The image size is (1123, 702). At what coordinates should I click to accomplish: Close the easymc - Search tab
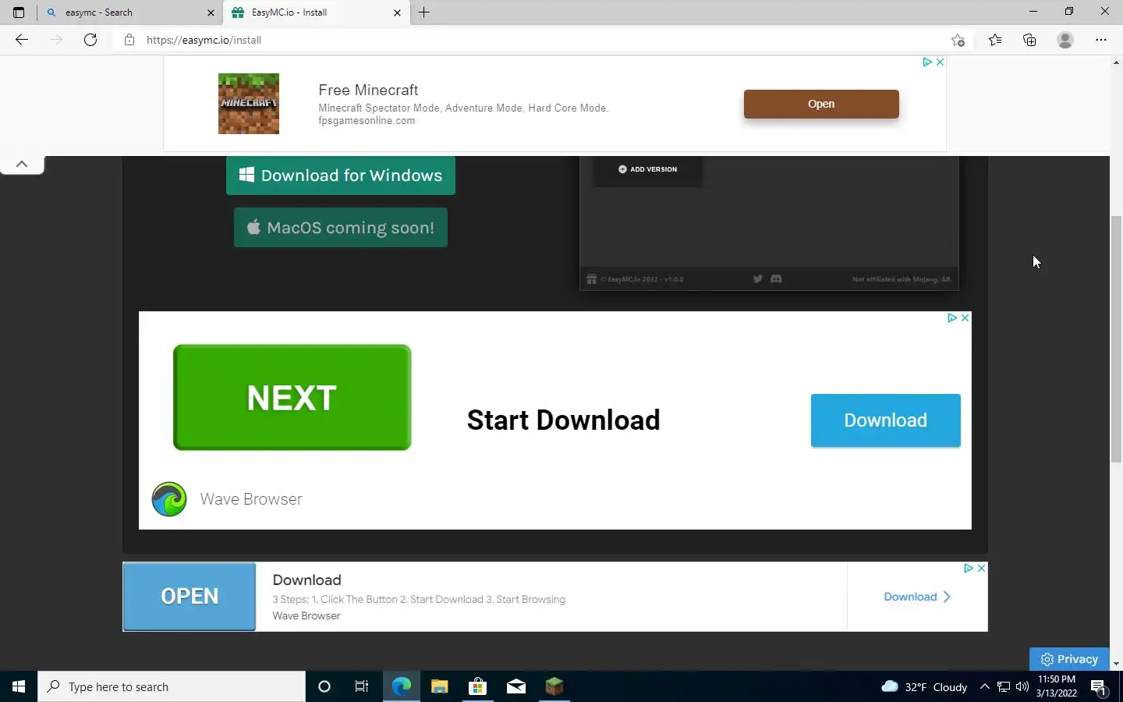click(211, 12)
